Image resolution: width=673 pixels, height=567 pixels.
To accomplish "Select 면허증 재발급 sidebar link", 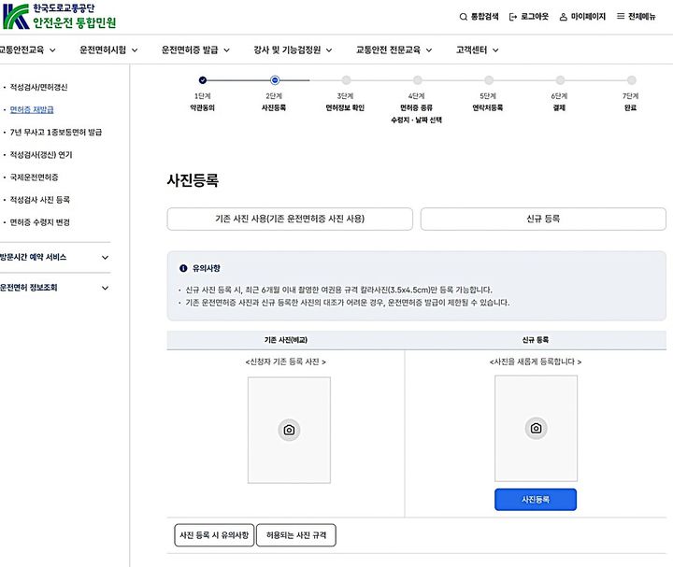I will pyautogui.click(x=32, y=110).
